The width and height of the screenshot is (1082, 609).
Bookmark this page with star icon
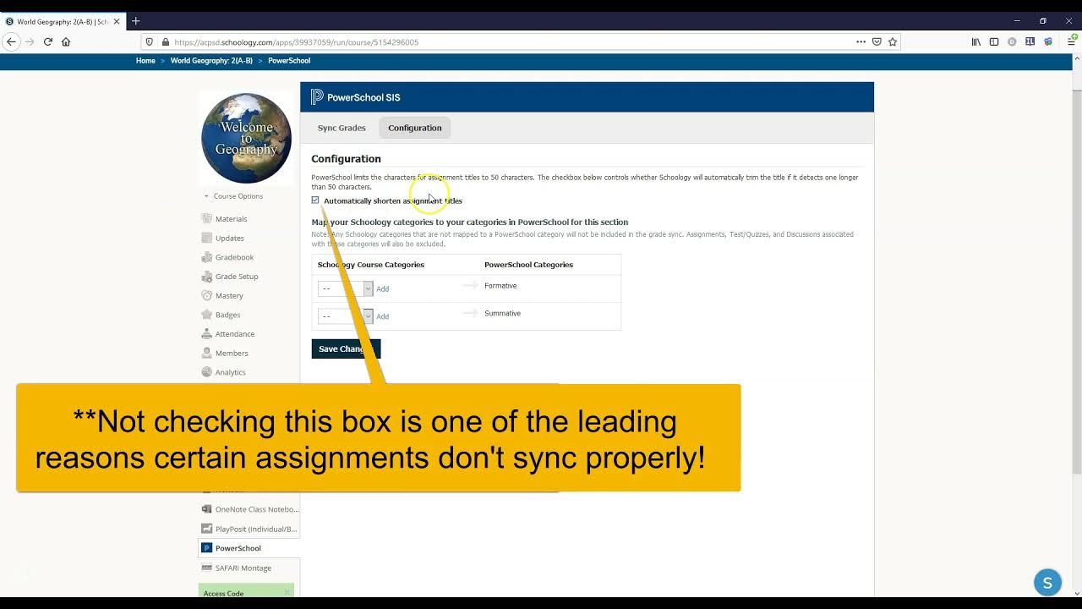[x=893, y=41]
